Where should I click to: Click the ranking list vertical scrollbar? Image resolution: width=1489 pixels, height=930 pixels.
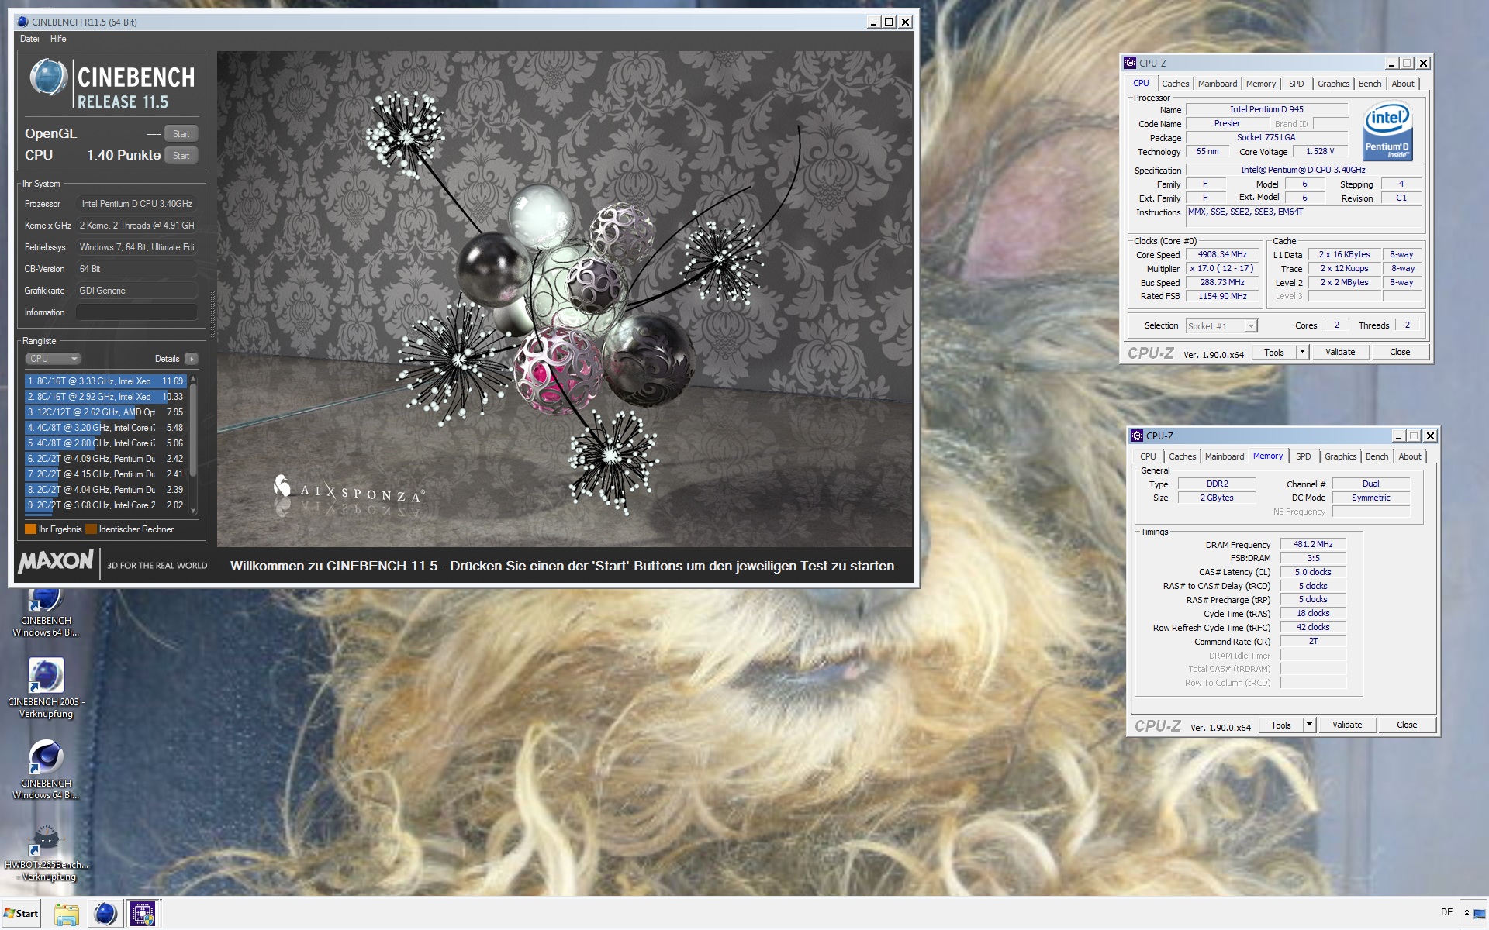coord(193,445)
